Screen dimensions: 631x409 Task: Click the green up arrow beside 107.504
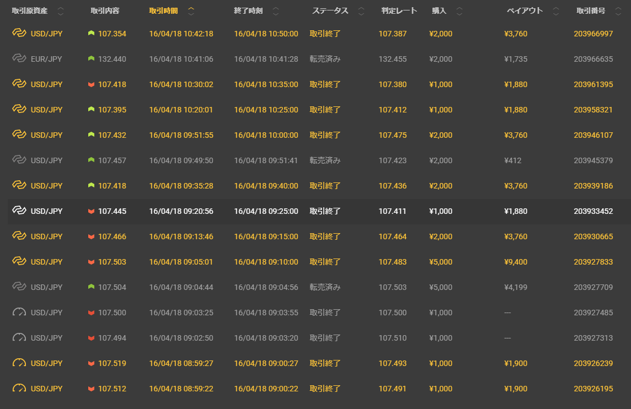click(91, 287)
